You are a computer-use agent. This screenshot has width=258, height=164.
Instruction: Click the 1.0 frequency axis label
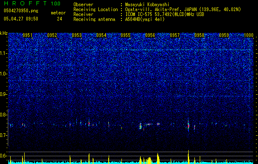tap(3, 74)
